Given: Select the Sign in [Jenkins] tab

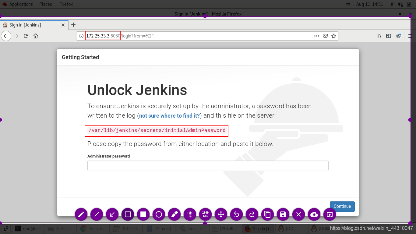Looking at the screenshot, I should (x=34, y=25).
